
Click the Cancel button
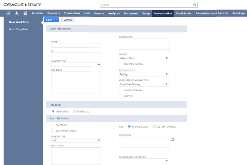coord(68,20)
